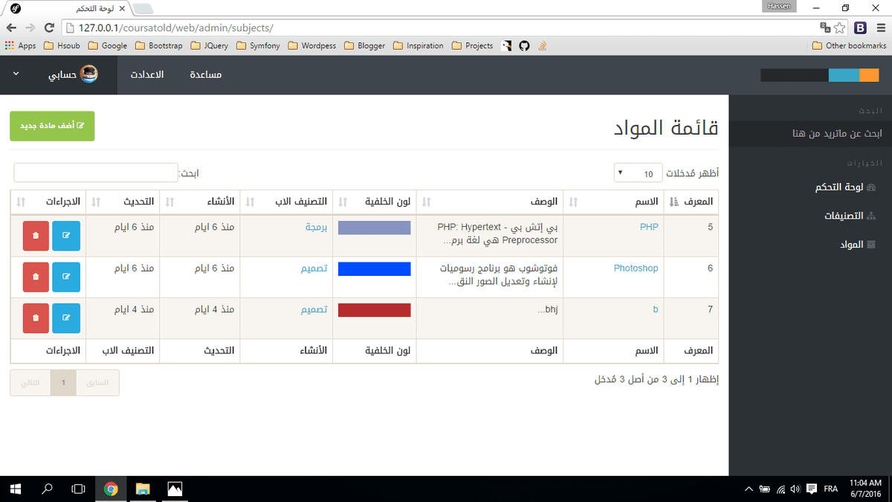Screen dimensions: 892x502
Task: Click the GitHub icon in the bookmarks bar
Action: click(525, 45)
